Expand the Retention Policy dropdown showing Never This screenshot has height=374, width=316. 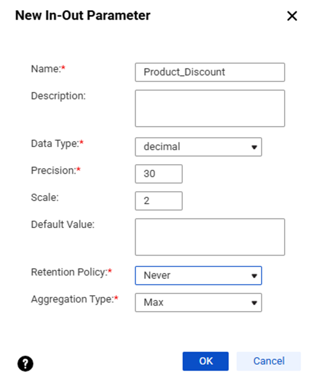(x=198, y=275)
